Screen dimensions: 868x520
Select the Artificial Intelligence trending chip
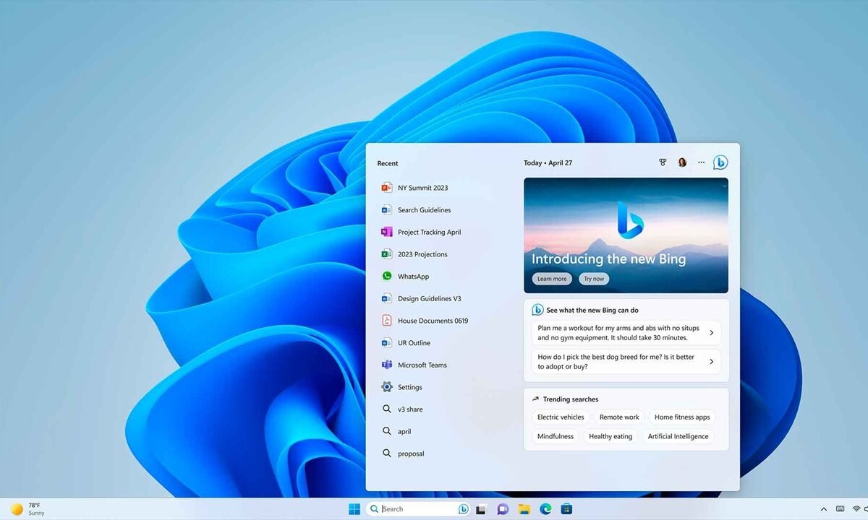[x=678, y=436]
